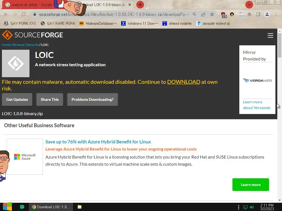Open the MalwareDatabase bookmark
Image resolution: width=282 pixels, height=211 pixels.
click(x=98, y=23)
